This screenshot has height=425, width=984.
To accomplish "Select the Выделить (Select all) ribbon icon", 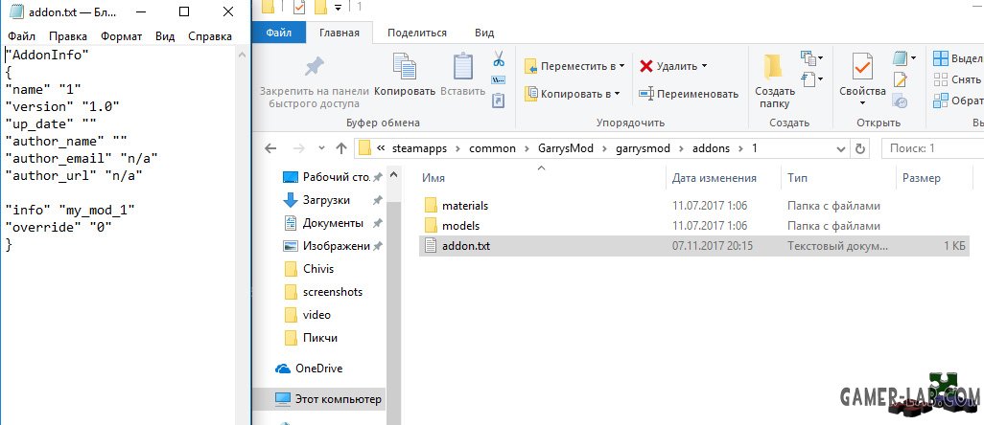I will click(x=941, y=58).
